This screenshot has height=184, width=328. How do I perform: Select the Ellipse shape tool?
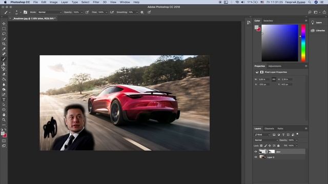(4, 110)
